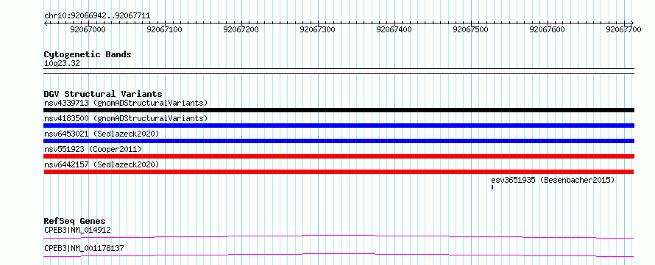
Task: Click the red nsv6442157 variant bar
Action: (339, 172)
